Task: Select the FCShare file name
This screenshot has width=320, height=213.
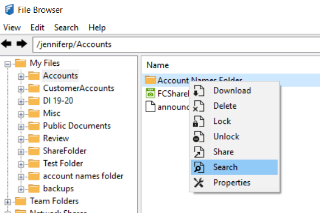Action: [173, 94]
